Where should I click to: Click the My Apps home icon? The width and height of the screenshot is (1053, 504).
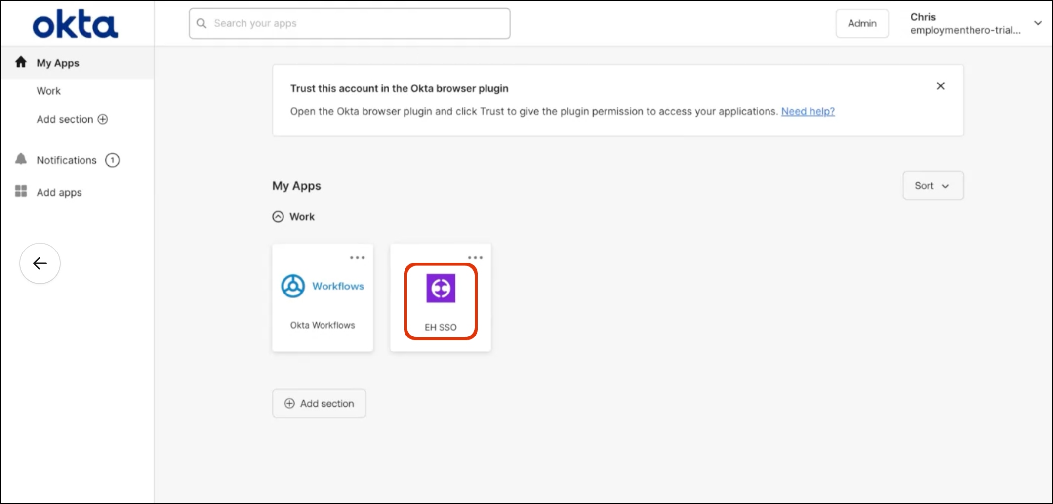21,62
